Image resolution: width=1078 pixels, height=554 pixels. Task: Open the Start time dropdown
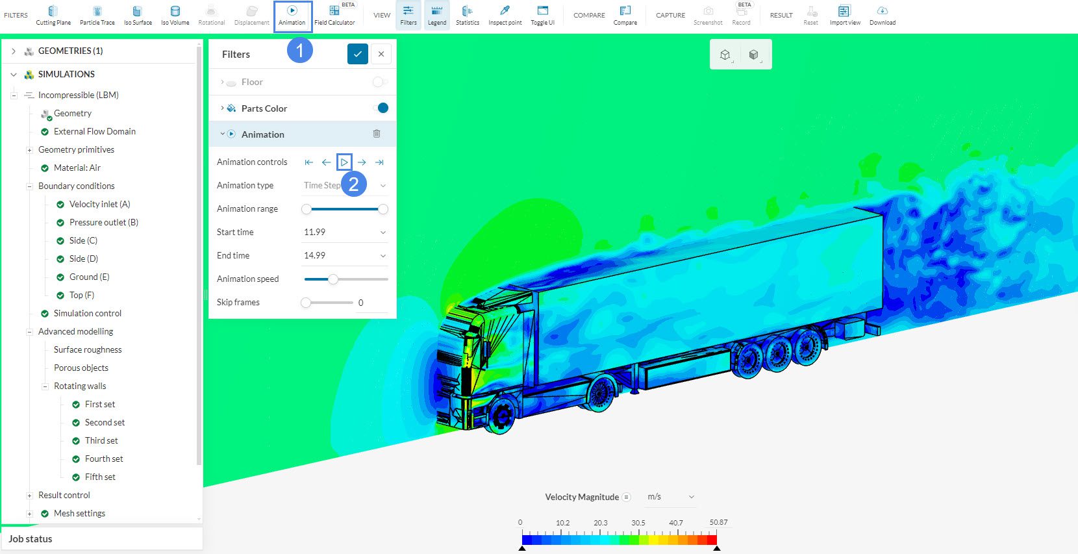pyautogui.click(x=345, y=232)
